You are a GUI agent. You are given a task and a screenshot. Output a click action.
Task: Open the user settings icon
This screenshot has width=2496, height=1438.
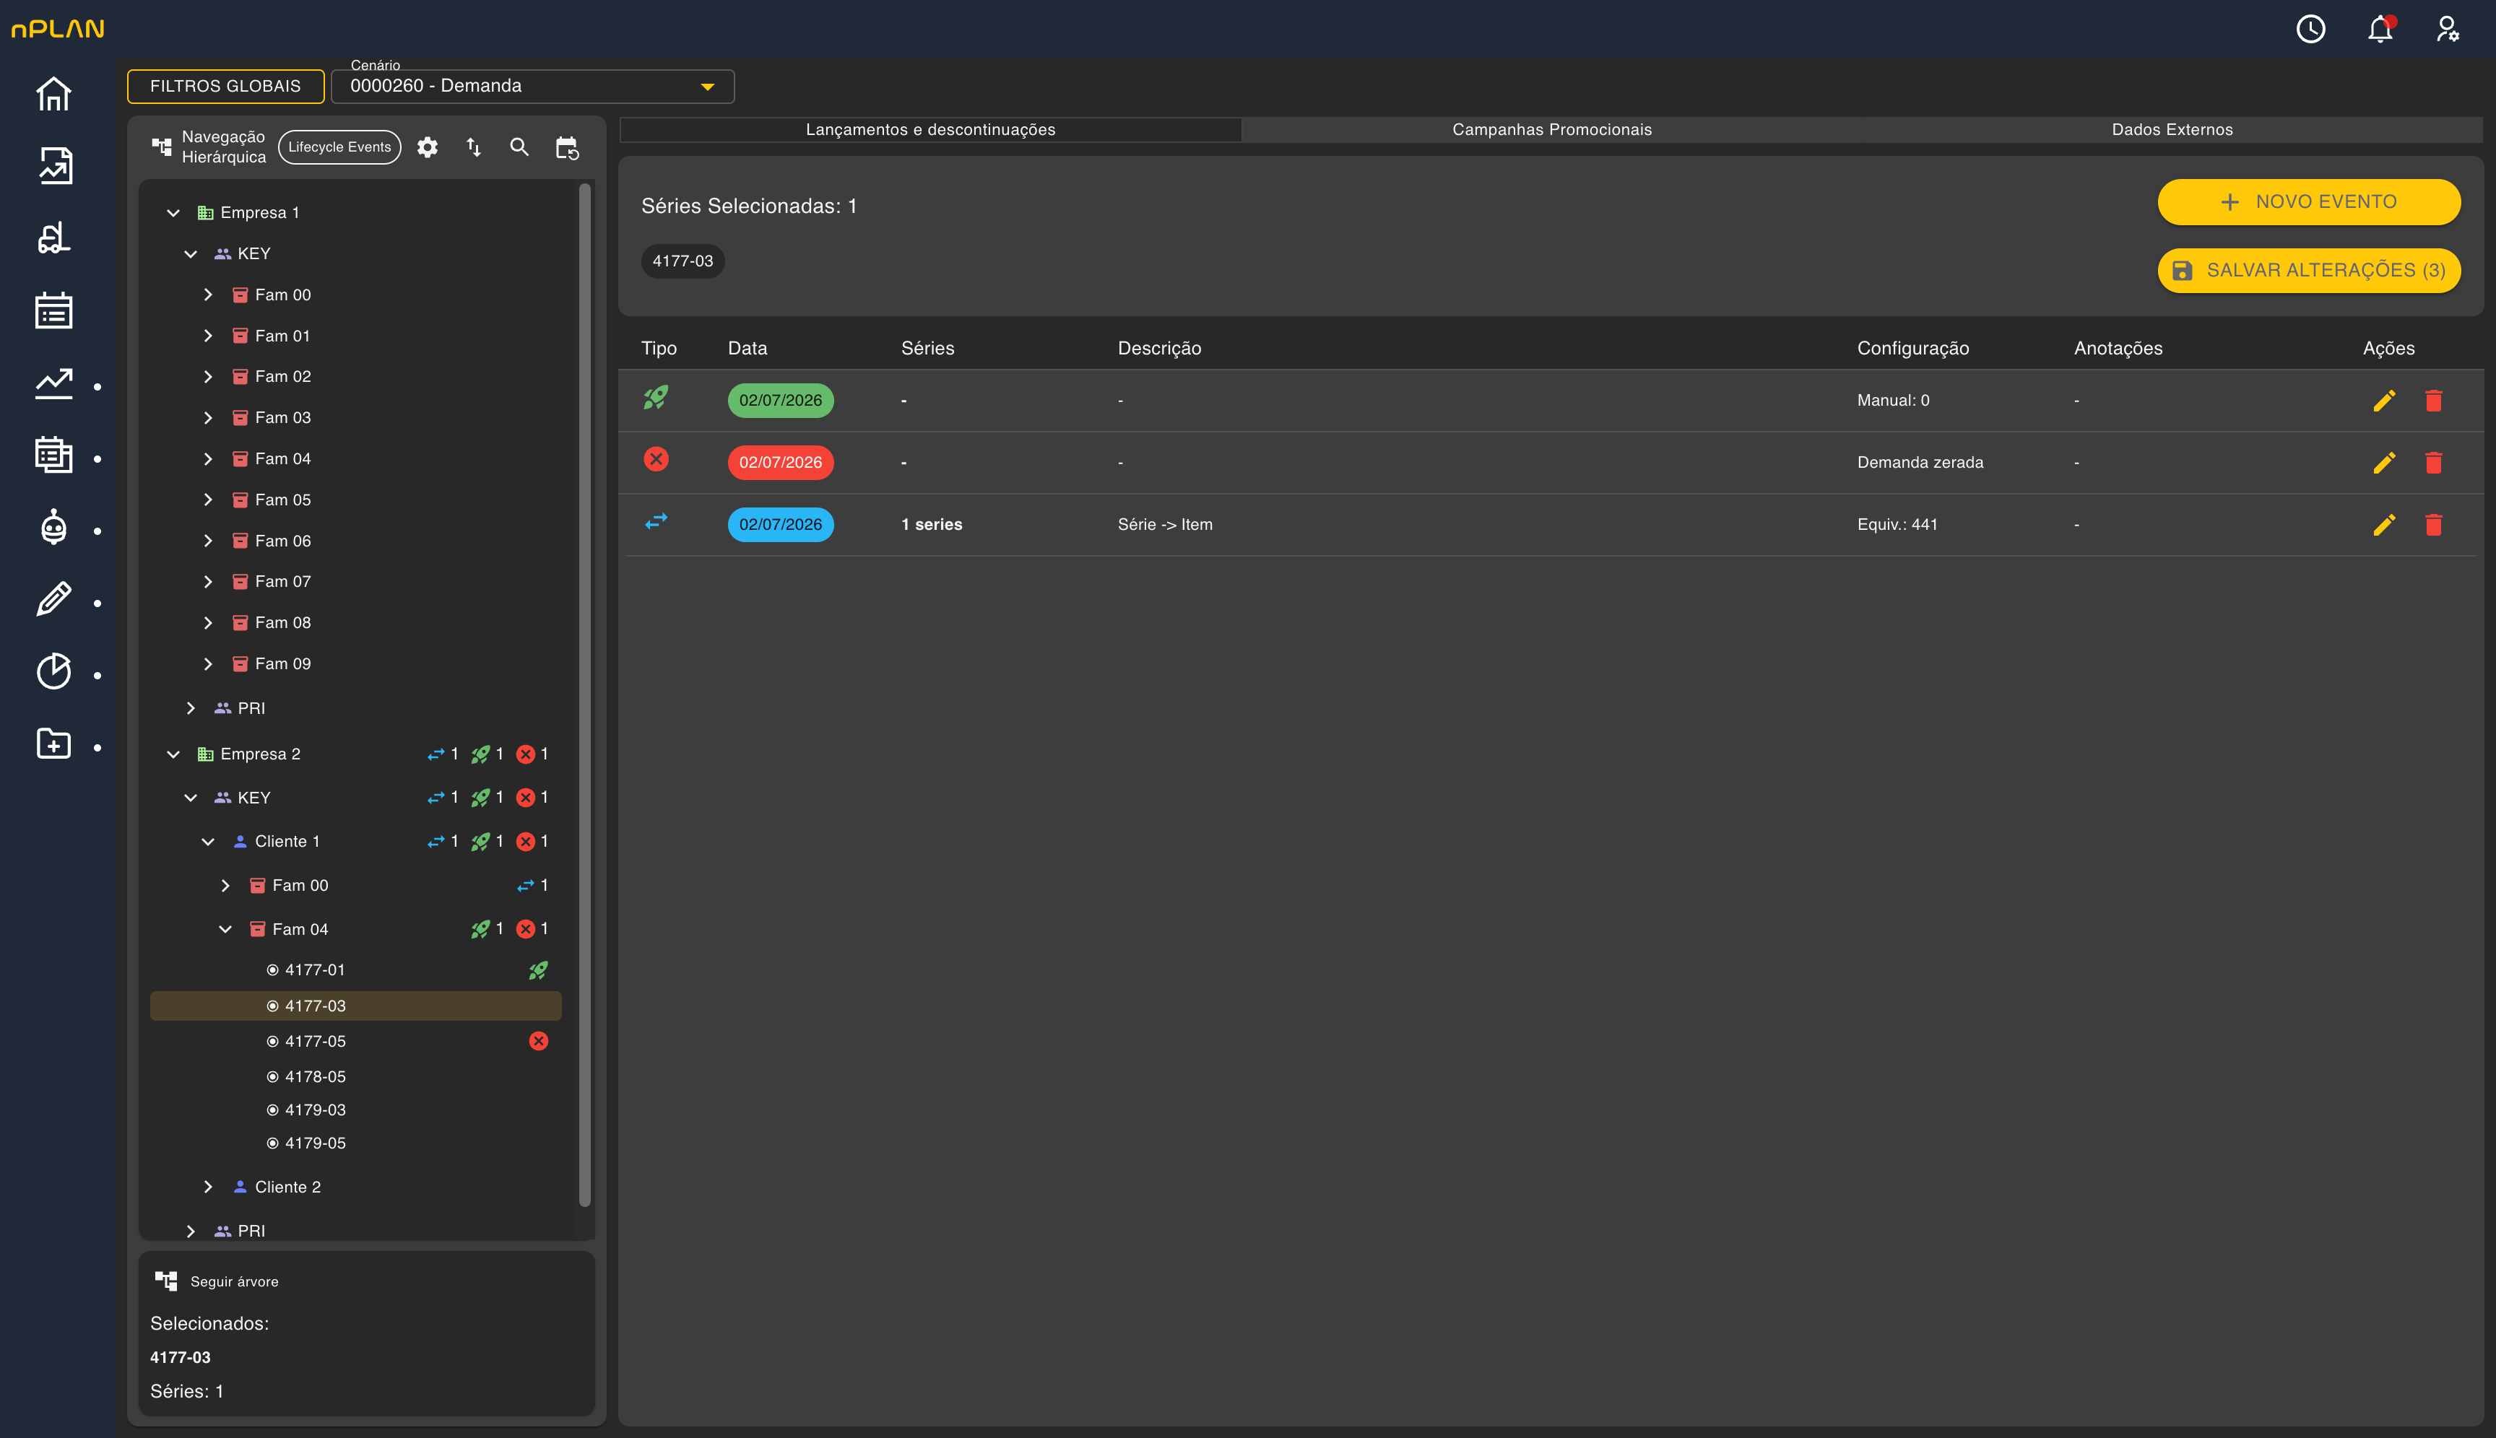[x=2448, y=29]
